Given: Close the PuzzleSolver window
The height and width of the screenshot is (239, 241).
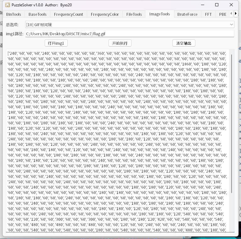Looking at the screenshot, I should [231, 5].
